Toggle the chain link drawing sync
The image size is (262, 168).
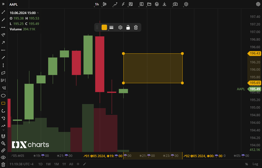click(3, 150)
